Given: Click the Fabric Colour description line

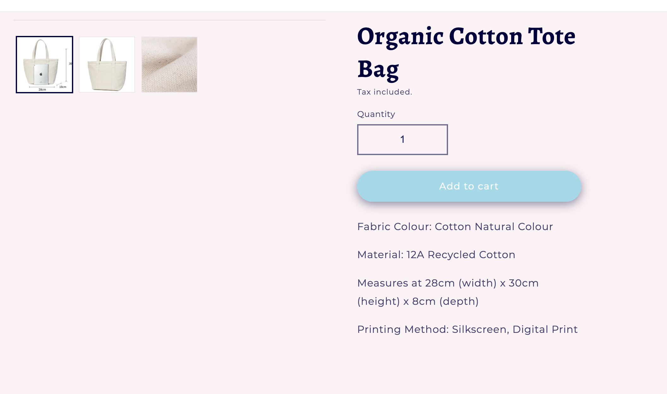Looking at the screenshot, I should point(455,227).
